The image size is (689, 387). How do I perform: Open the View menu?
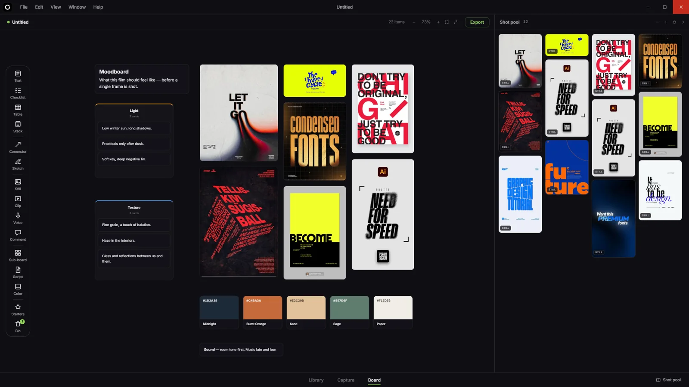tap(56, 7)
